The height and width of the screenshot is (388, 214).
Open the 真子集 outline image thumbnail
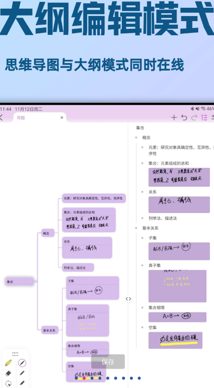click(177, 286)
